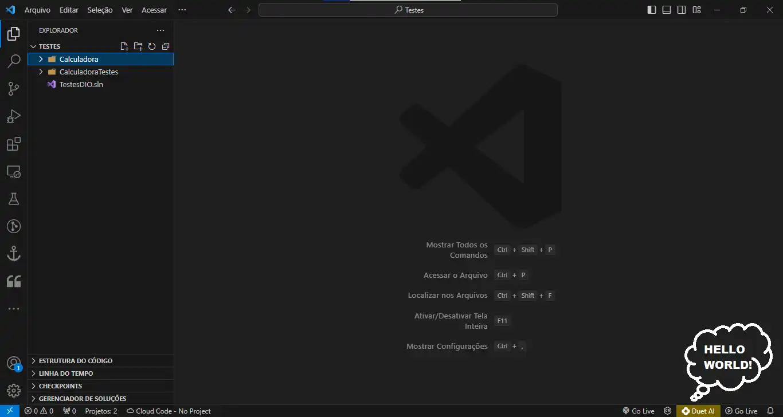783x417 pixels.
Task: Expand the Estrutura do Código section
Action: 75,361
